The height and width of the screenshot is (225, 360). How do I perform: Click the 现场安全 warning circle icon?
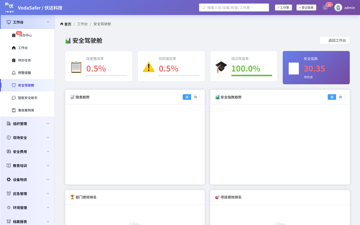(x=9, y=137)
